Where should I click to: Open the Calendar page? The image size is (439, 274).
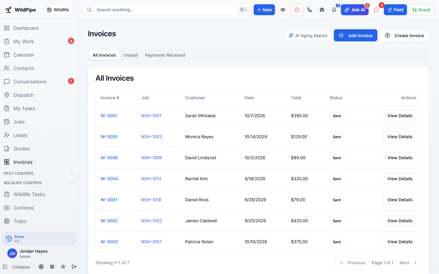(x=39, y=55)
